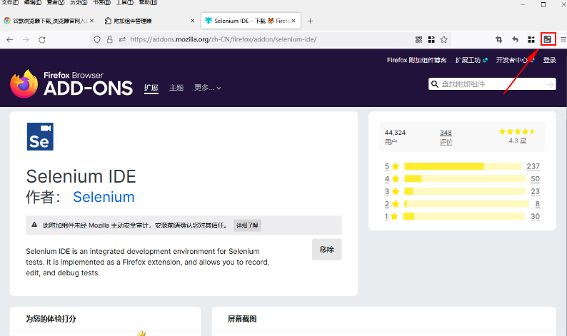Click the Selenium author link
Screen dimensions: 567x336
(104, 197)
